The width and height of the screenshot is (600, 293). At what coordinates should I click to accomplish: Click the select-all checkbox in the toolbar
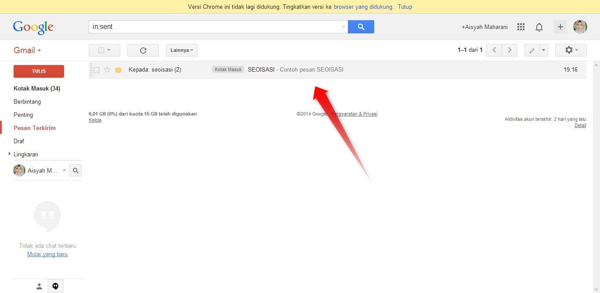click(101, 50)
